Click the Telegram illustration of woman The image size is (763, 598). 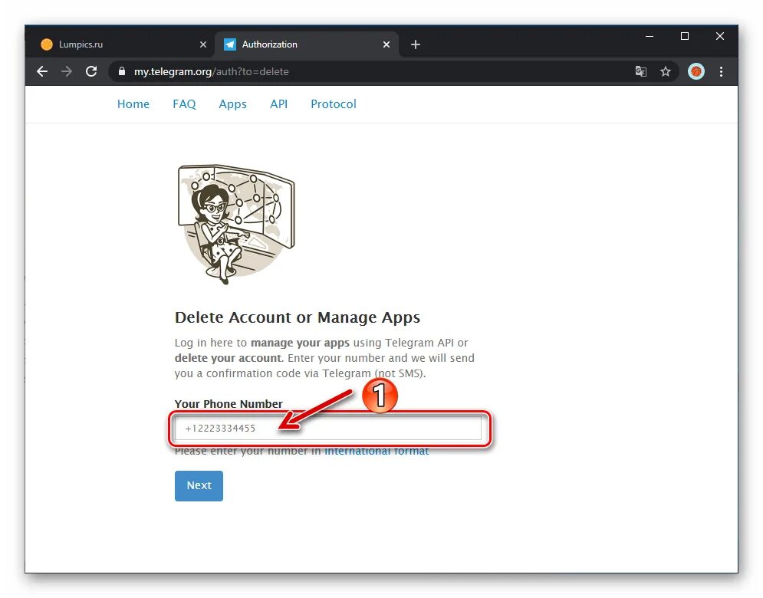pos(236,225)
